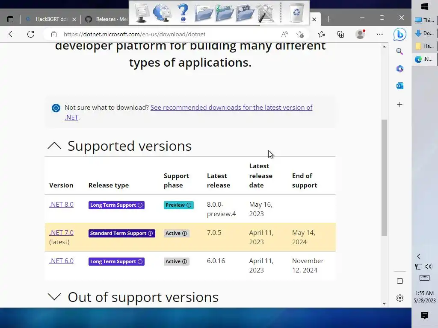
Task: Go back with the browser back arrow
Action: point(12,34)
